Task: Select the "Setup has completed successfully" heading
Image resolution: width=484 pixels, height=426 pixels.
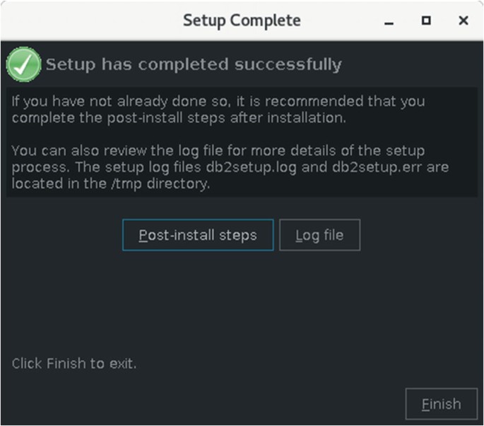Action: point(194,65)
